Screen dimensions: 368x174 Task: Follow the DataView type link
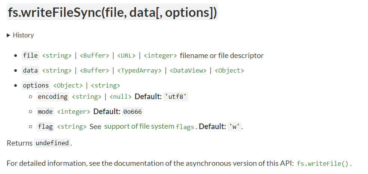pyautogui.click(x=188, y=70)
